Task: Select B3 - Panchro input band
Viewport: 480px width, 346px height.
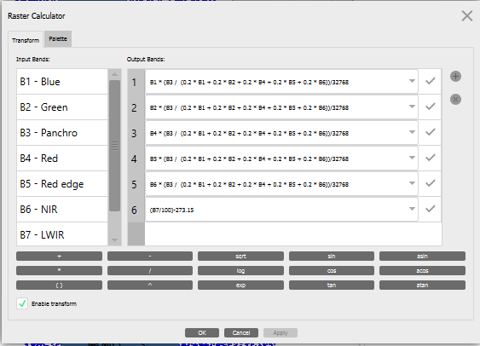Action: 62,133
